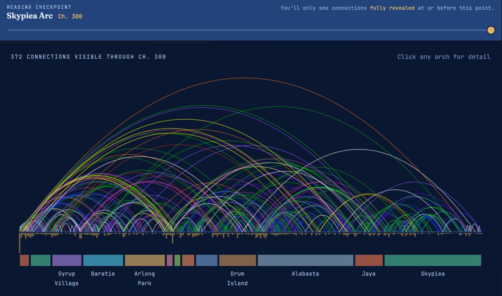Click the "Syrup Village" text label

click(x=67, y=278)
